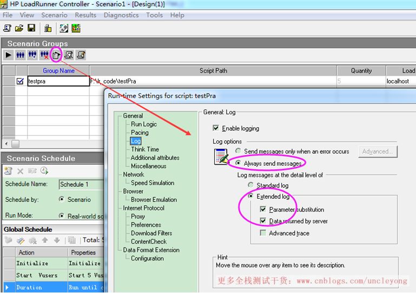Click the Design view toolbar icon

click(x=64, y=28)
